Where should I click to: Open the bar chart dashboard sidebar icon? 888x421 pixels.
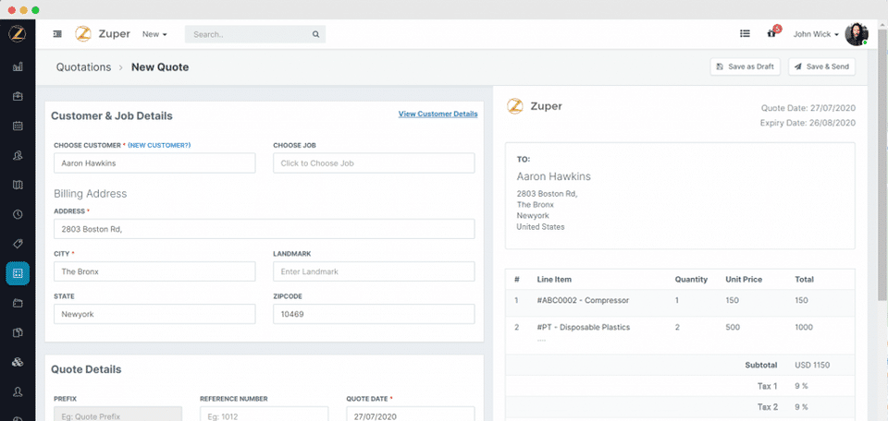(x=18, y=66)
